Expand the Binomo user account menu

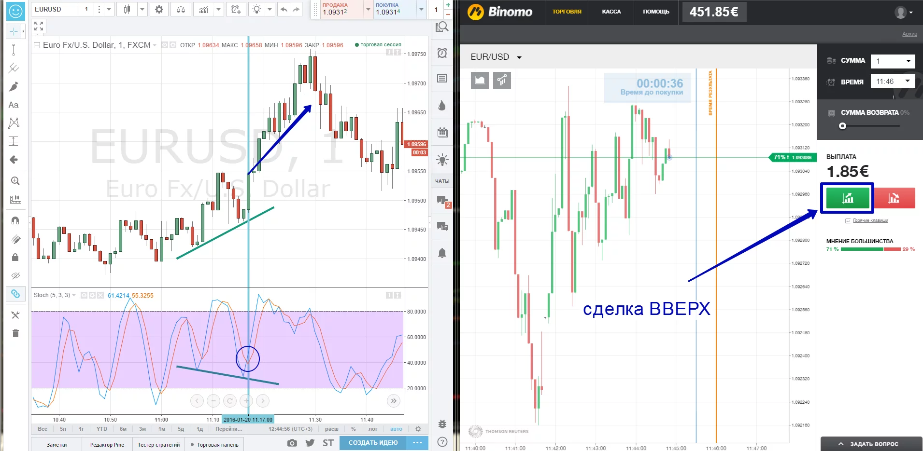coord(903,12)
